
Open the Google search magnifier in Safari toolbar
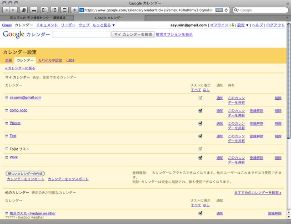pos(236,10)
